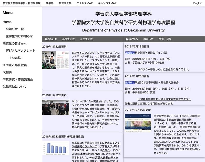Switch to the English version
Screen dimensions: 205x162
(198, 3)
